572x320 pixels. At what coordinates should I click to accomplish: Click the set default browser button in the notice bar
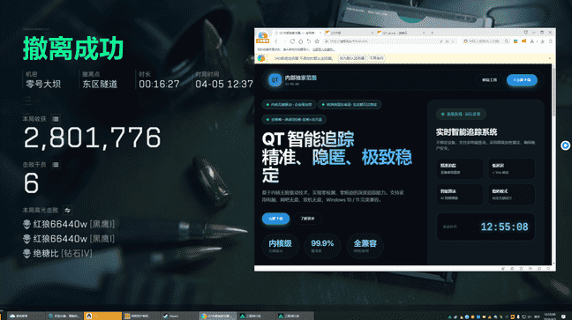pos(351,58)
